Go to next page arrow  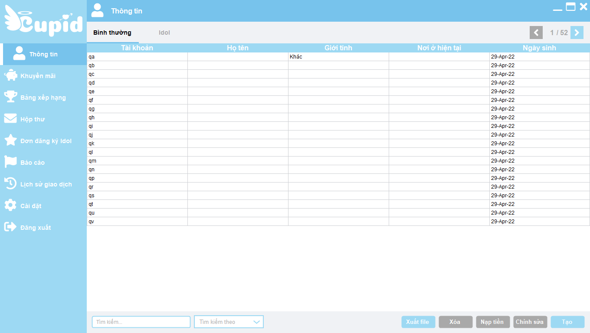pos(577,33)
